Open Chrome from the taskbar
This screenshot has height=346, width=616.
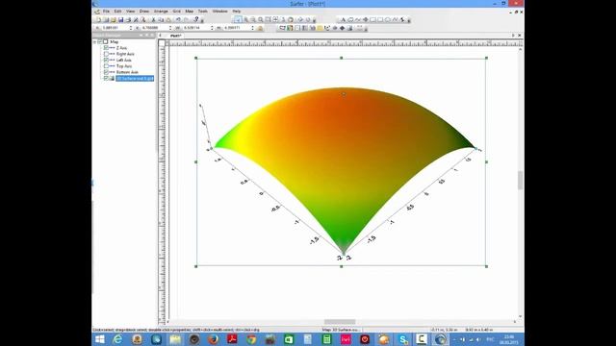pyautogui.click(x=251, y=339)
